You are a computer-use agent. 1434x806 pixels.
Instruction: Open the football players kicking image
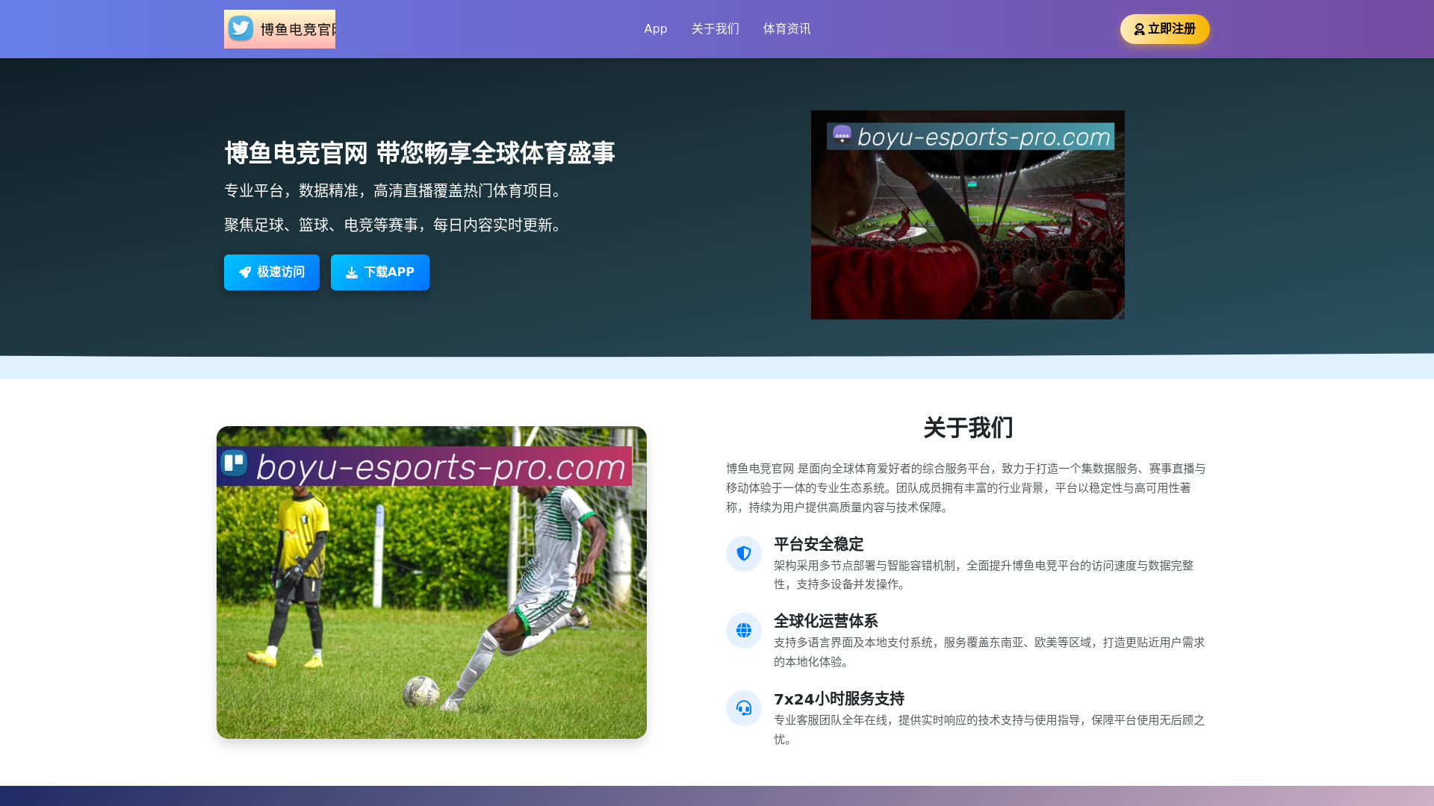pos(432,583)
